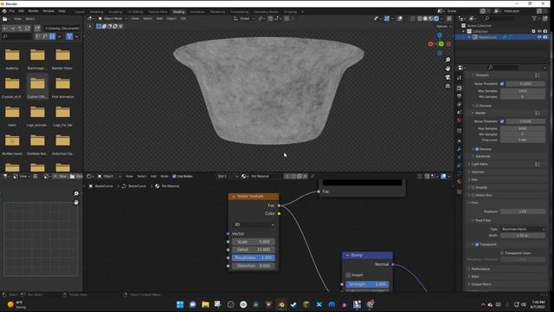Toggle Viewport Noise Threshold checkbox
Image resolution: width=554 pixels, height=312 pixels.
pyautogui.click(x=502, y=84)
